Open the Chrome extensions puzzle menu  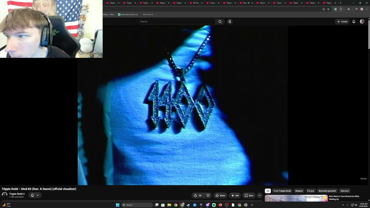[x=341, y=9]
